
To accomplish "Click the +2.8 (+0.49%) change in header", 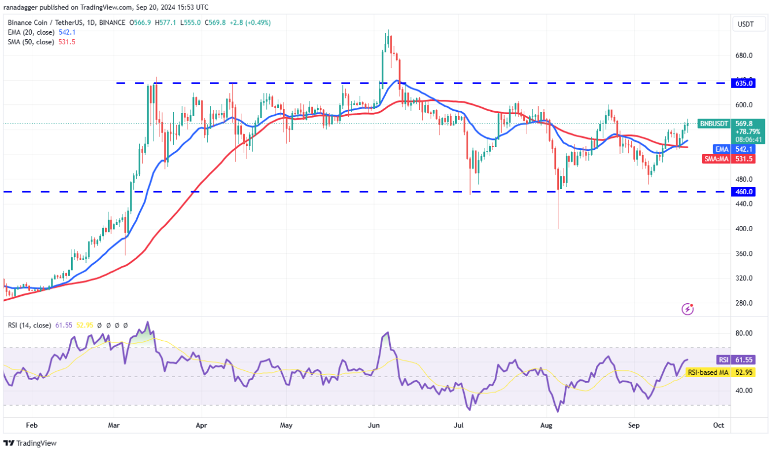I will tap(250, 22).
